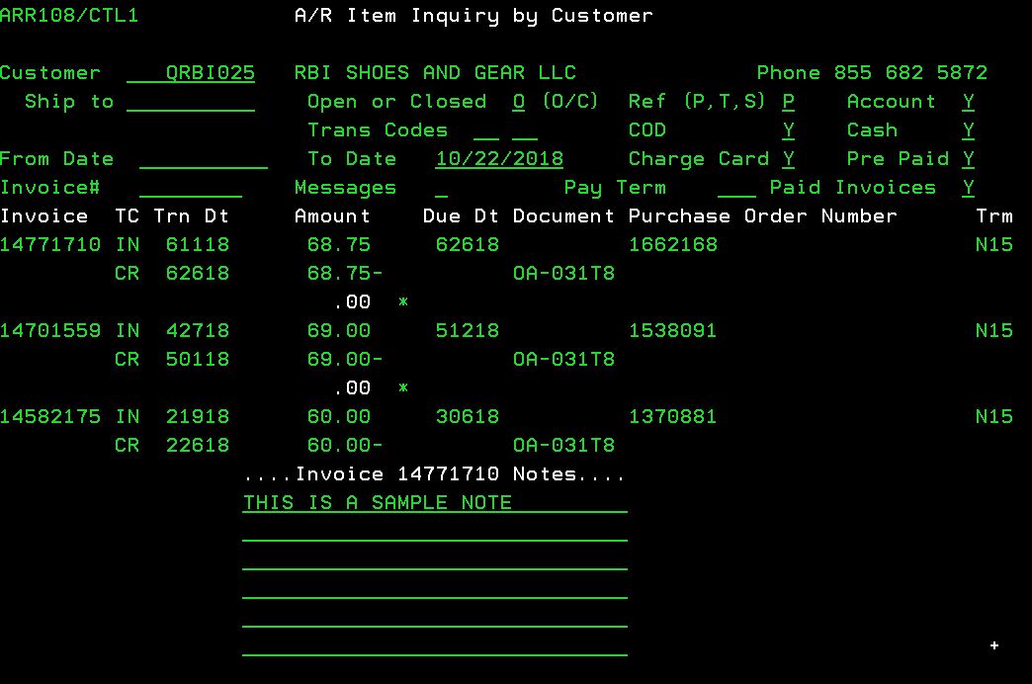1032x684 pixels.
Task: Click the To Date field showing 10/22/2018
Action: coord(499,159)
